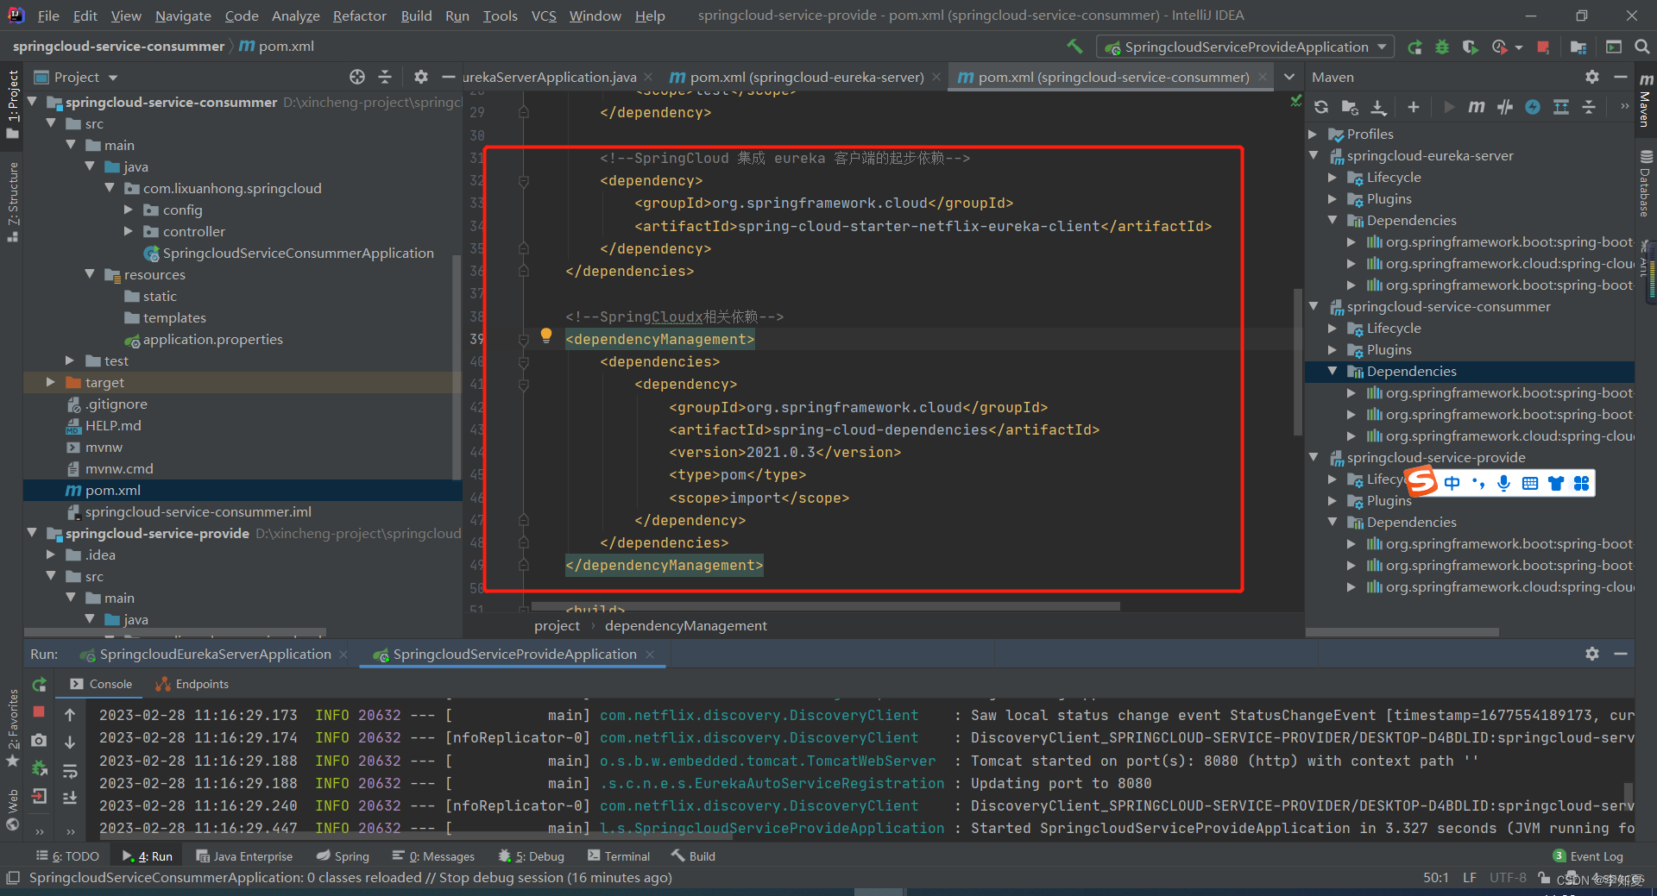Toggle the Database tool window on the right edge

[1646, 184]
